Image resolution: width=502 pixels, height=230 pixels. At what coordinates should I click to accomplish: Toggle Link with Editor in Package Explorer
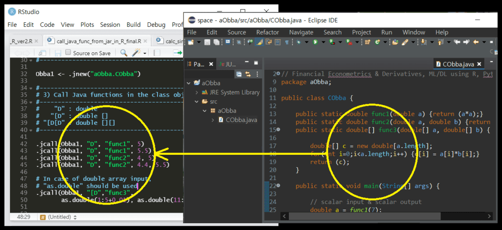tap(248, 74)
